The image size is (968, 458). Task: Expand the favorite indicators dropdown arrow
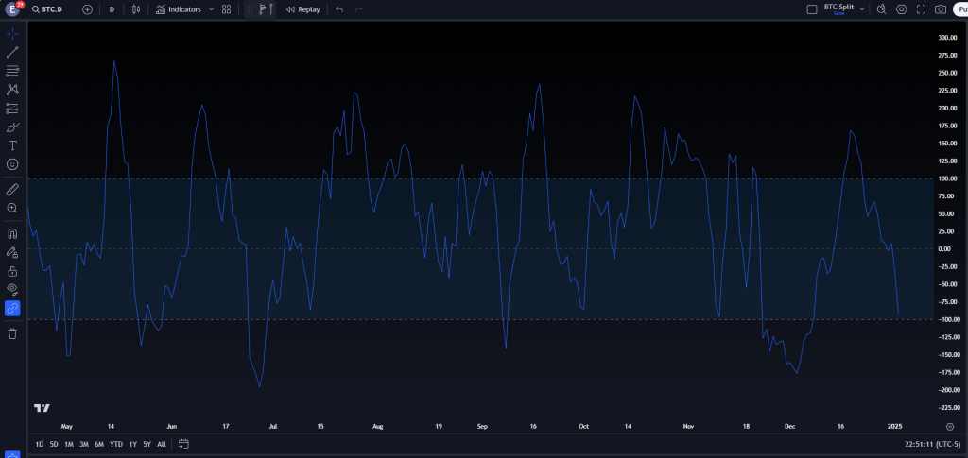point(211,9)
